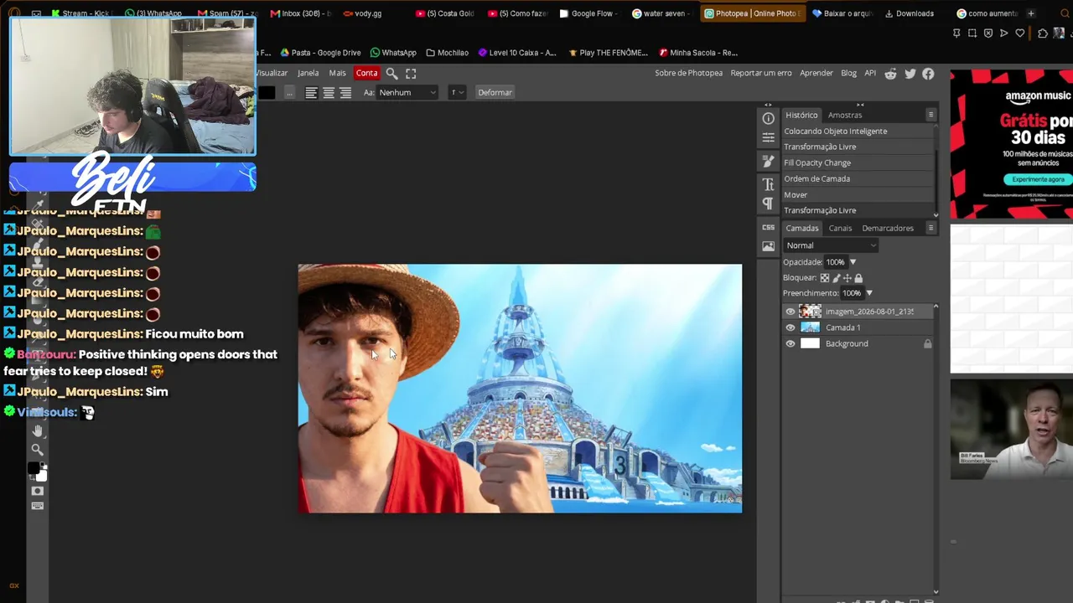Screen dimensions: 1073x603
Task: Hide the imagem_2026-08-01 layer
Action: click(790, 312)
